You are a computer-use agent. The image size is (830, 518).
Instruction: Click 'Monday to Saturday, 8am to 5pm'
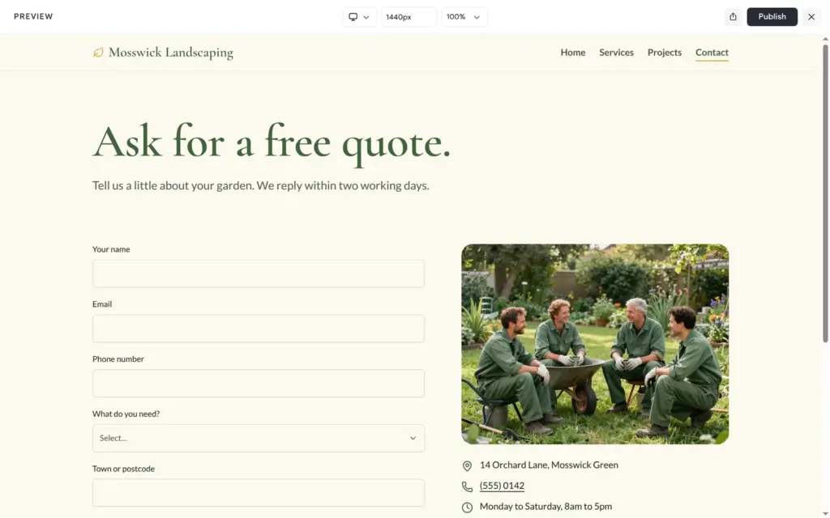pos(545,507)
